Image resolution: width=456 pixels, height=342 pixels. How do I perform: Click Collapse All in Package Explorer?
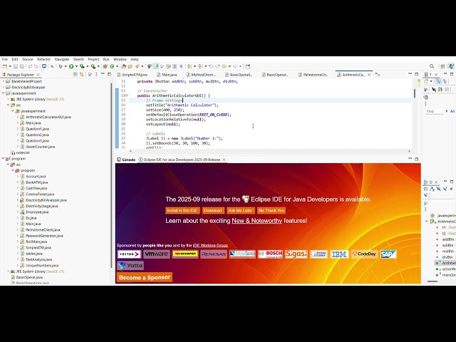tap(76, 74)
